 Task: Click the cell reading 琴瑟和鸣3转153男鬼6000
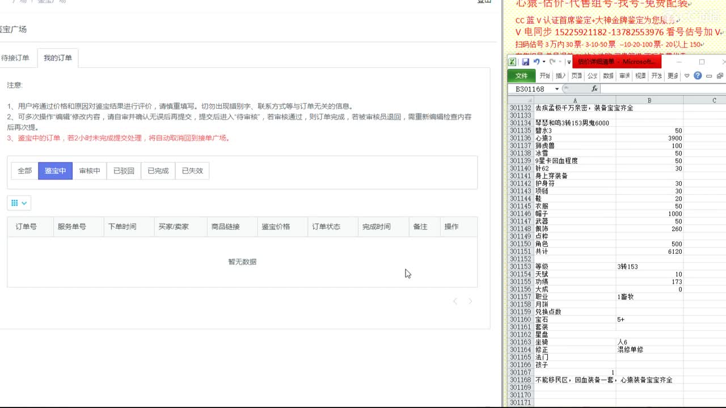click(x=575, y=123)
